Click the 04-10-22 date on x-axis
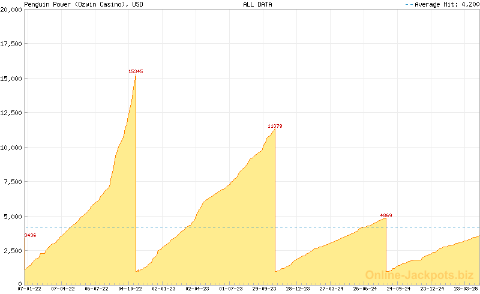480x294 pixels. pyautogui.click(x=131, y=289)
